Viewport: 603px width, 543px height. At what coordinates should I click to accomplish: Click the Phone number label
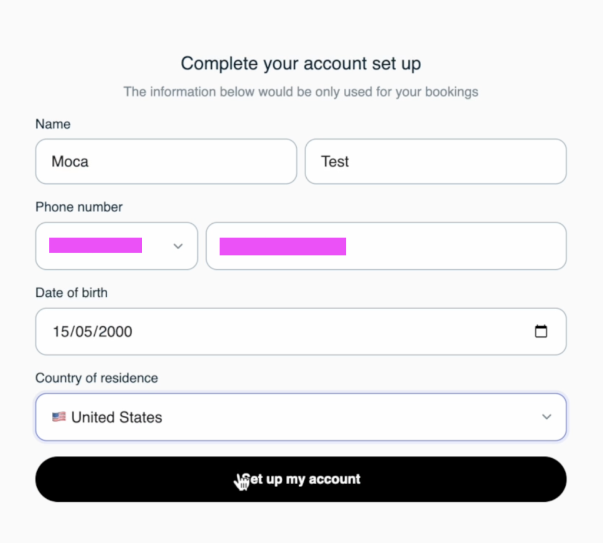79,207
